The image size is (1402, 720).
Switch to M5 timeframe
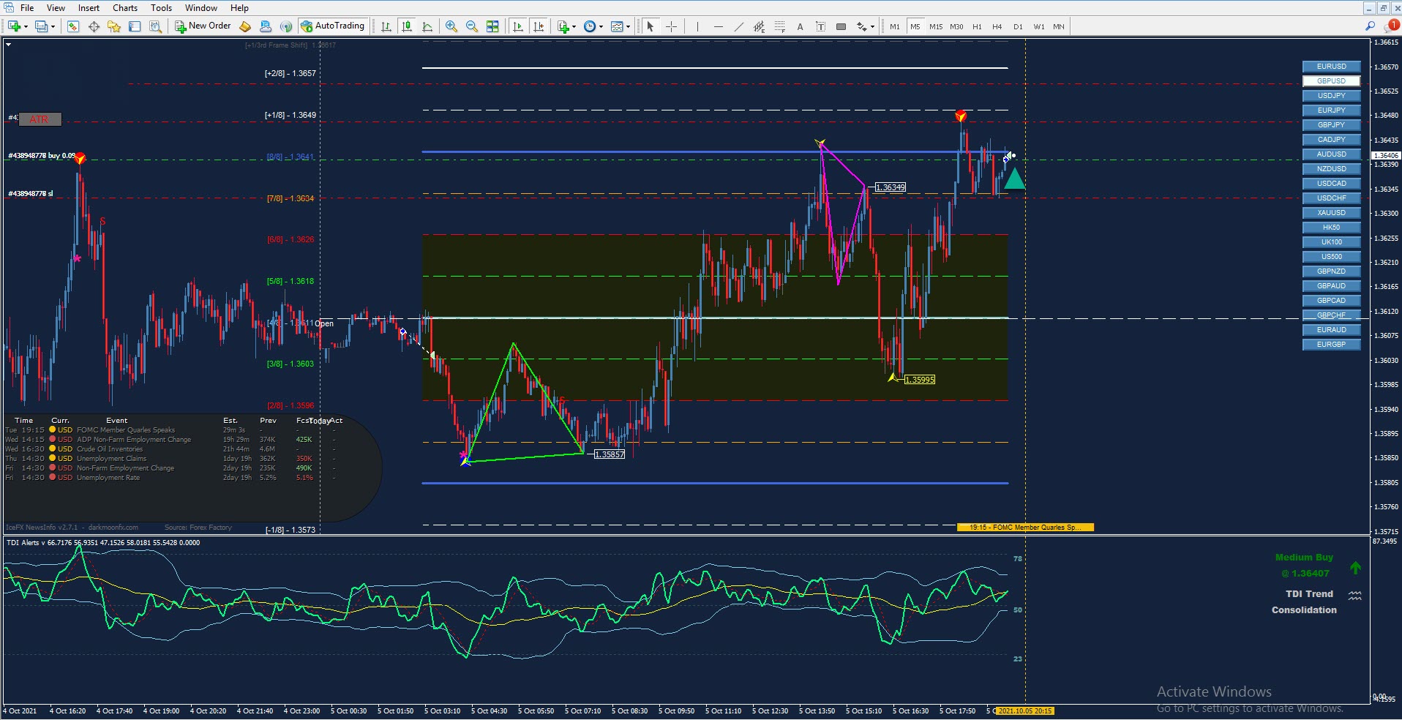915,26
